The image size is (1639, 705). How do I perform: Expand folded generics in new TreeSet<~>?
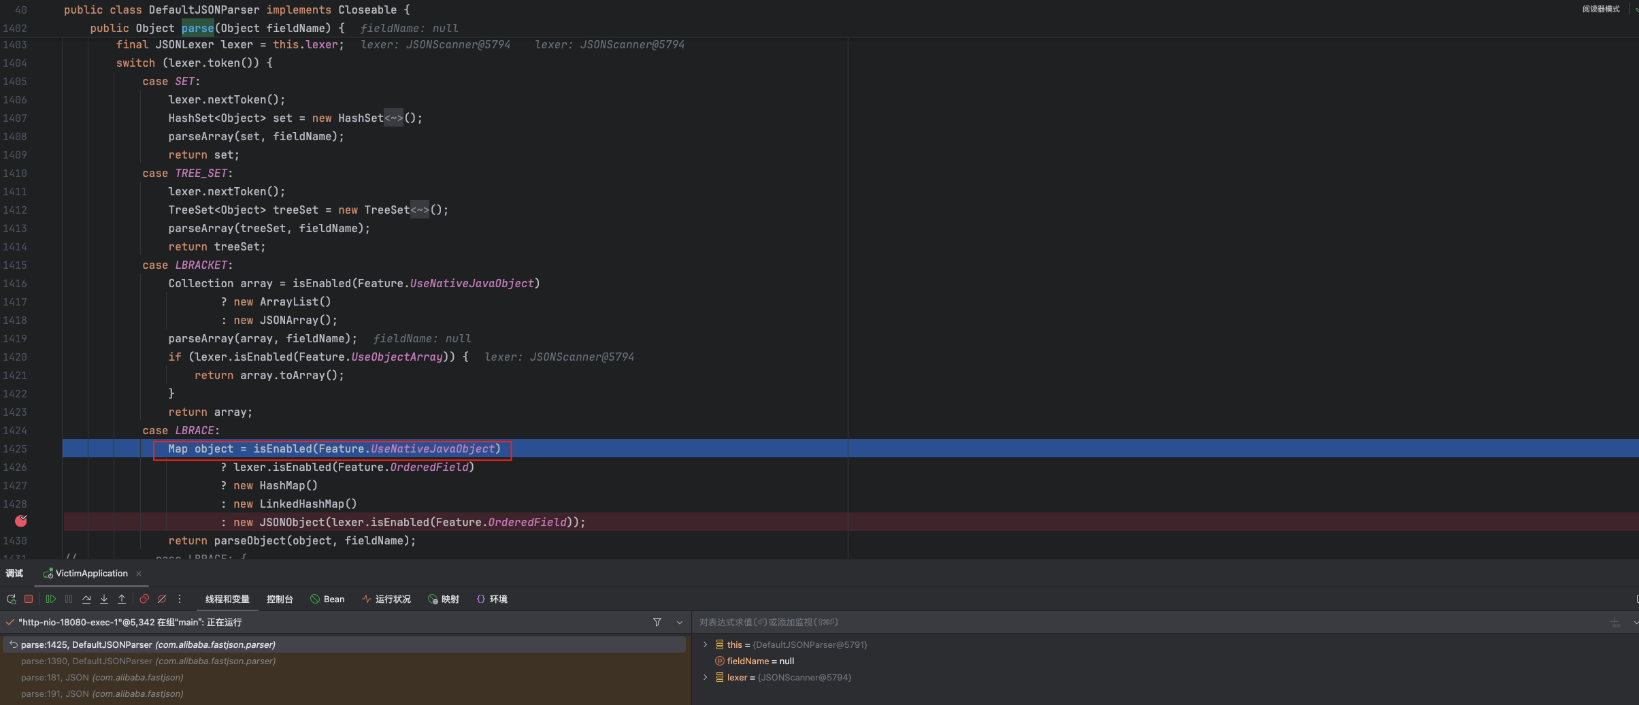click(419, 210)
